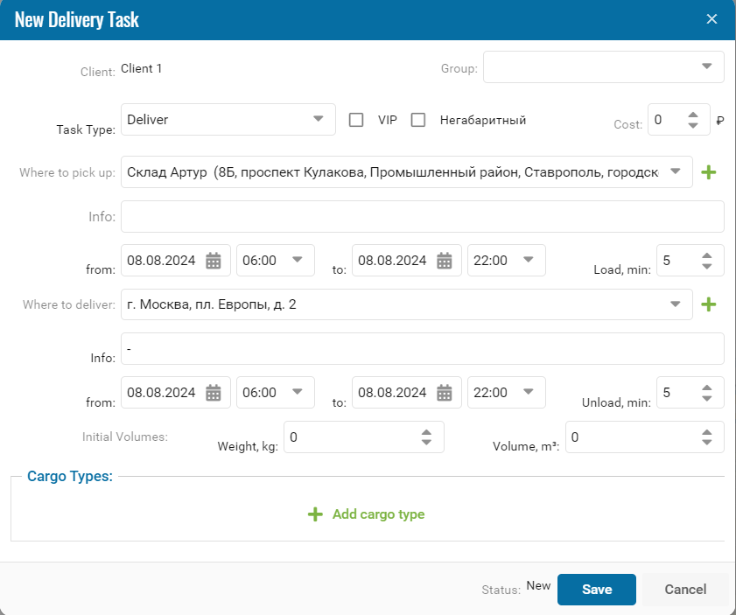
Task: Expand the Group dropdown
Action: tap(706, 66)
